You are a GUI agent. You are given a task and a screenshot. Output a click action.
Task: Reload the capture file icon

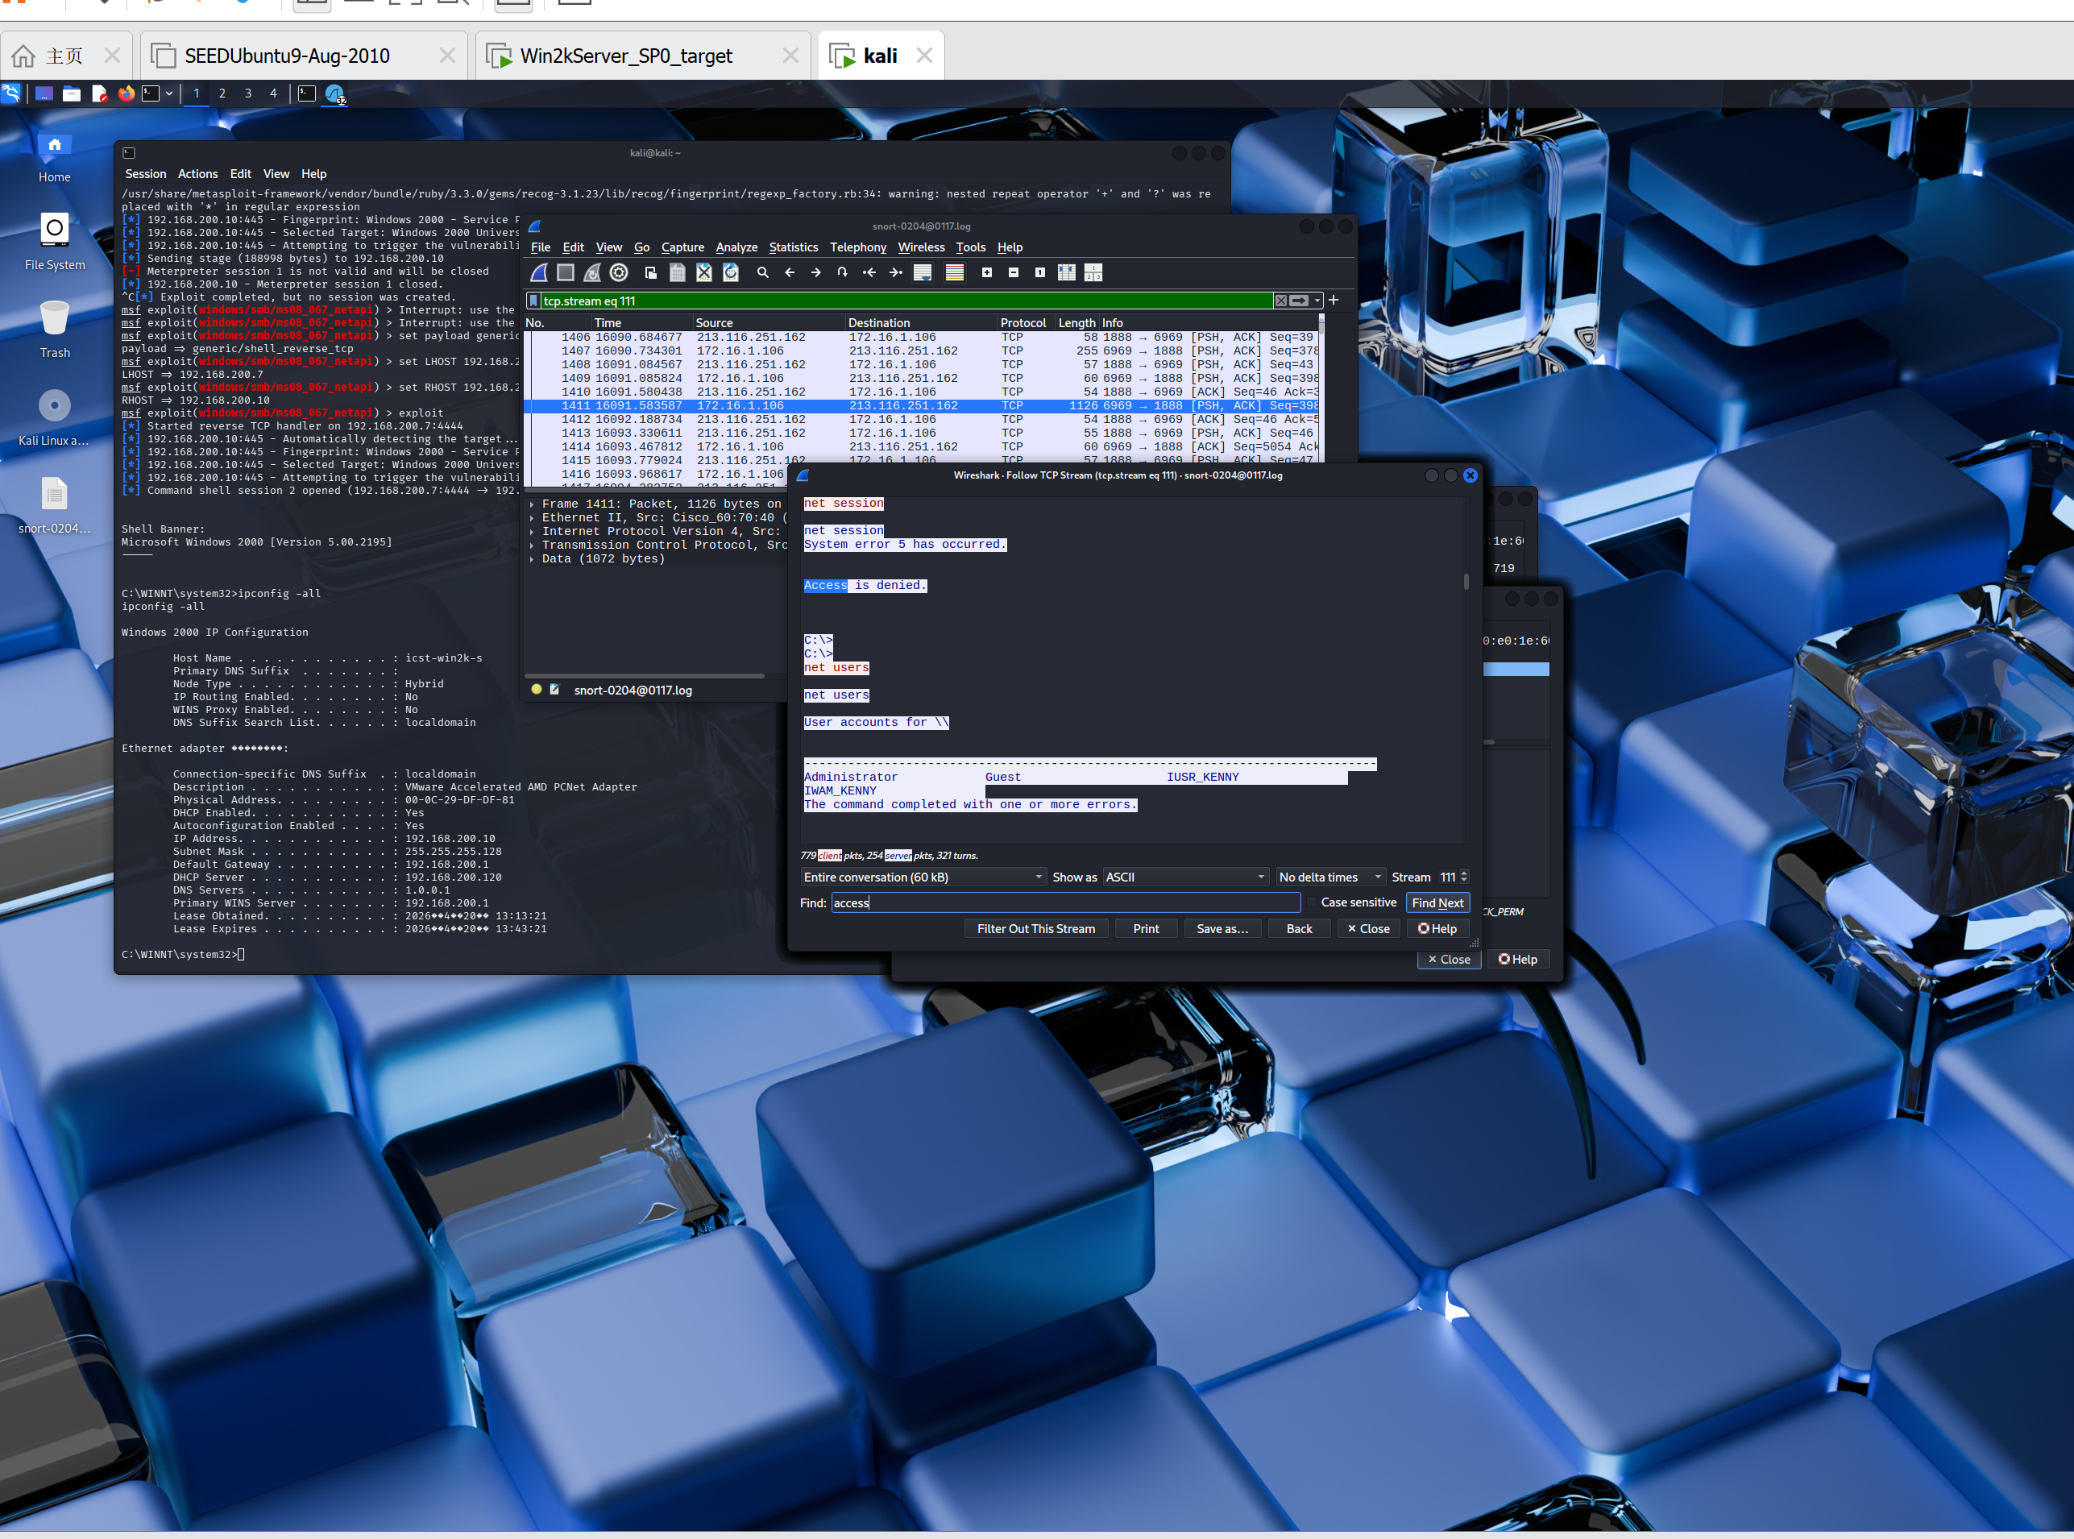(x=732, y=272)
